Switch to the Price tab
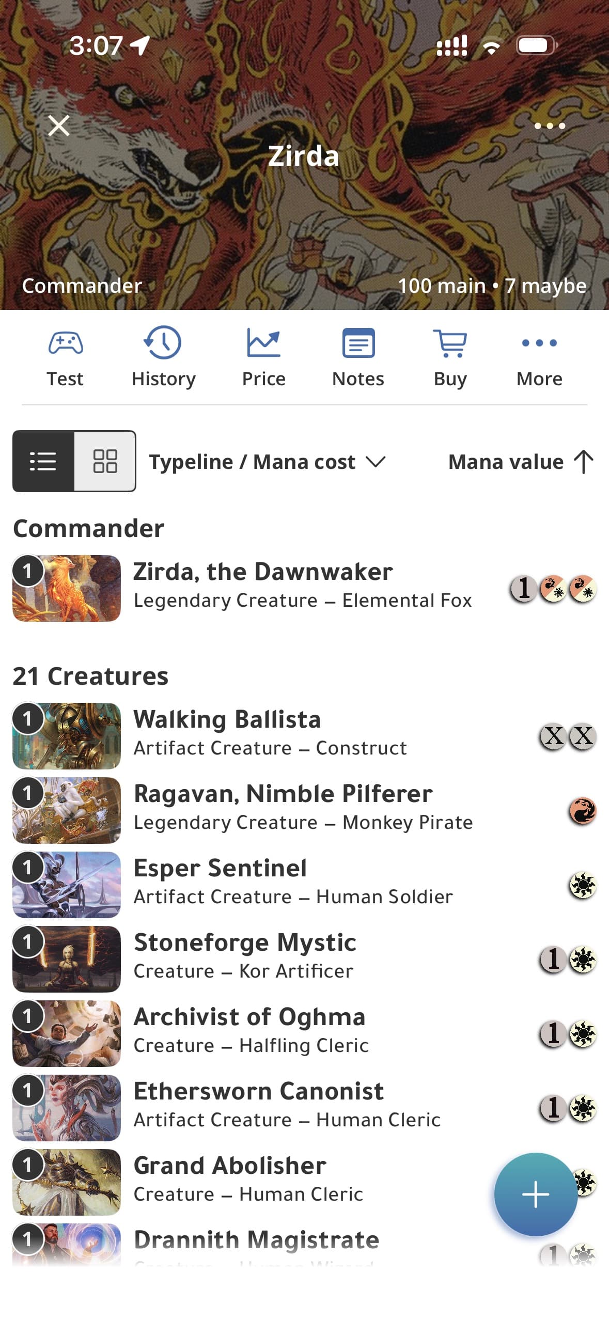 (263, 356)
